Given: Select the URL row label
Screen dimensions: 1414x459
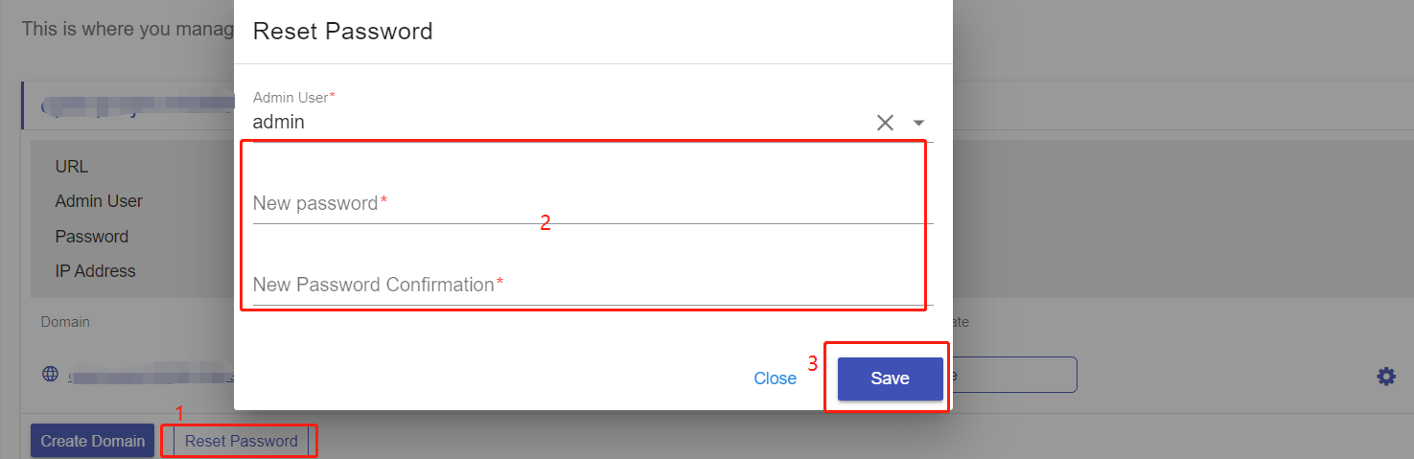Looking at the screenshot, I should point(72,167).
